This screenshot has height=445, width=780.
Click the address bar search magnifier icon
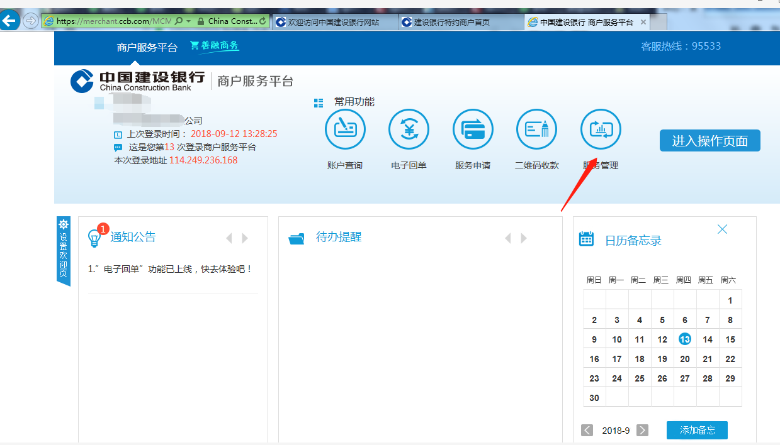pyautogui.click(x=179, y=21)
